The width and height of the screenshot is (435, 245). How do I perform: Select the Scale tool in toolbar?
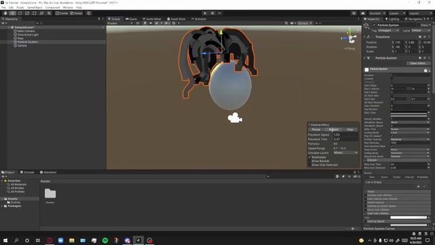27,13
